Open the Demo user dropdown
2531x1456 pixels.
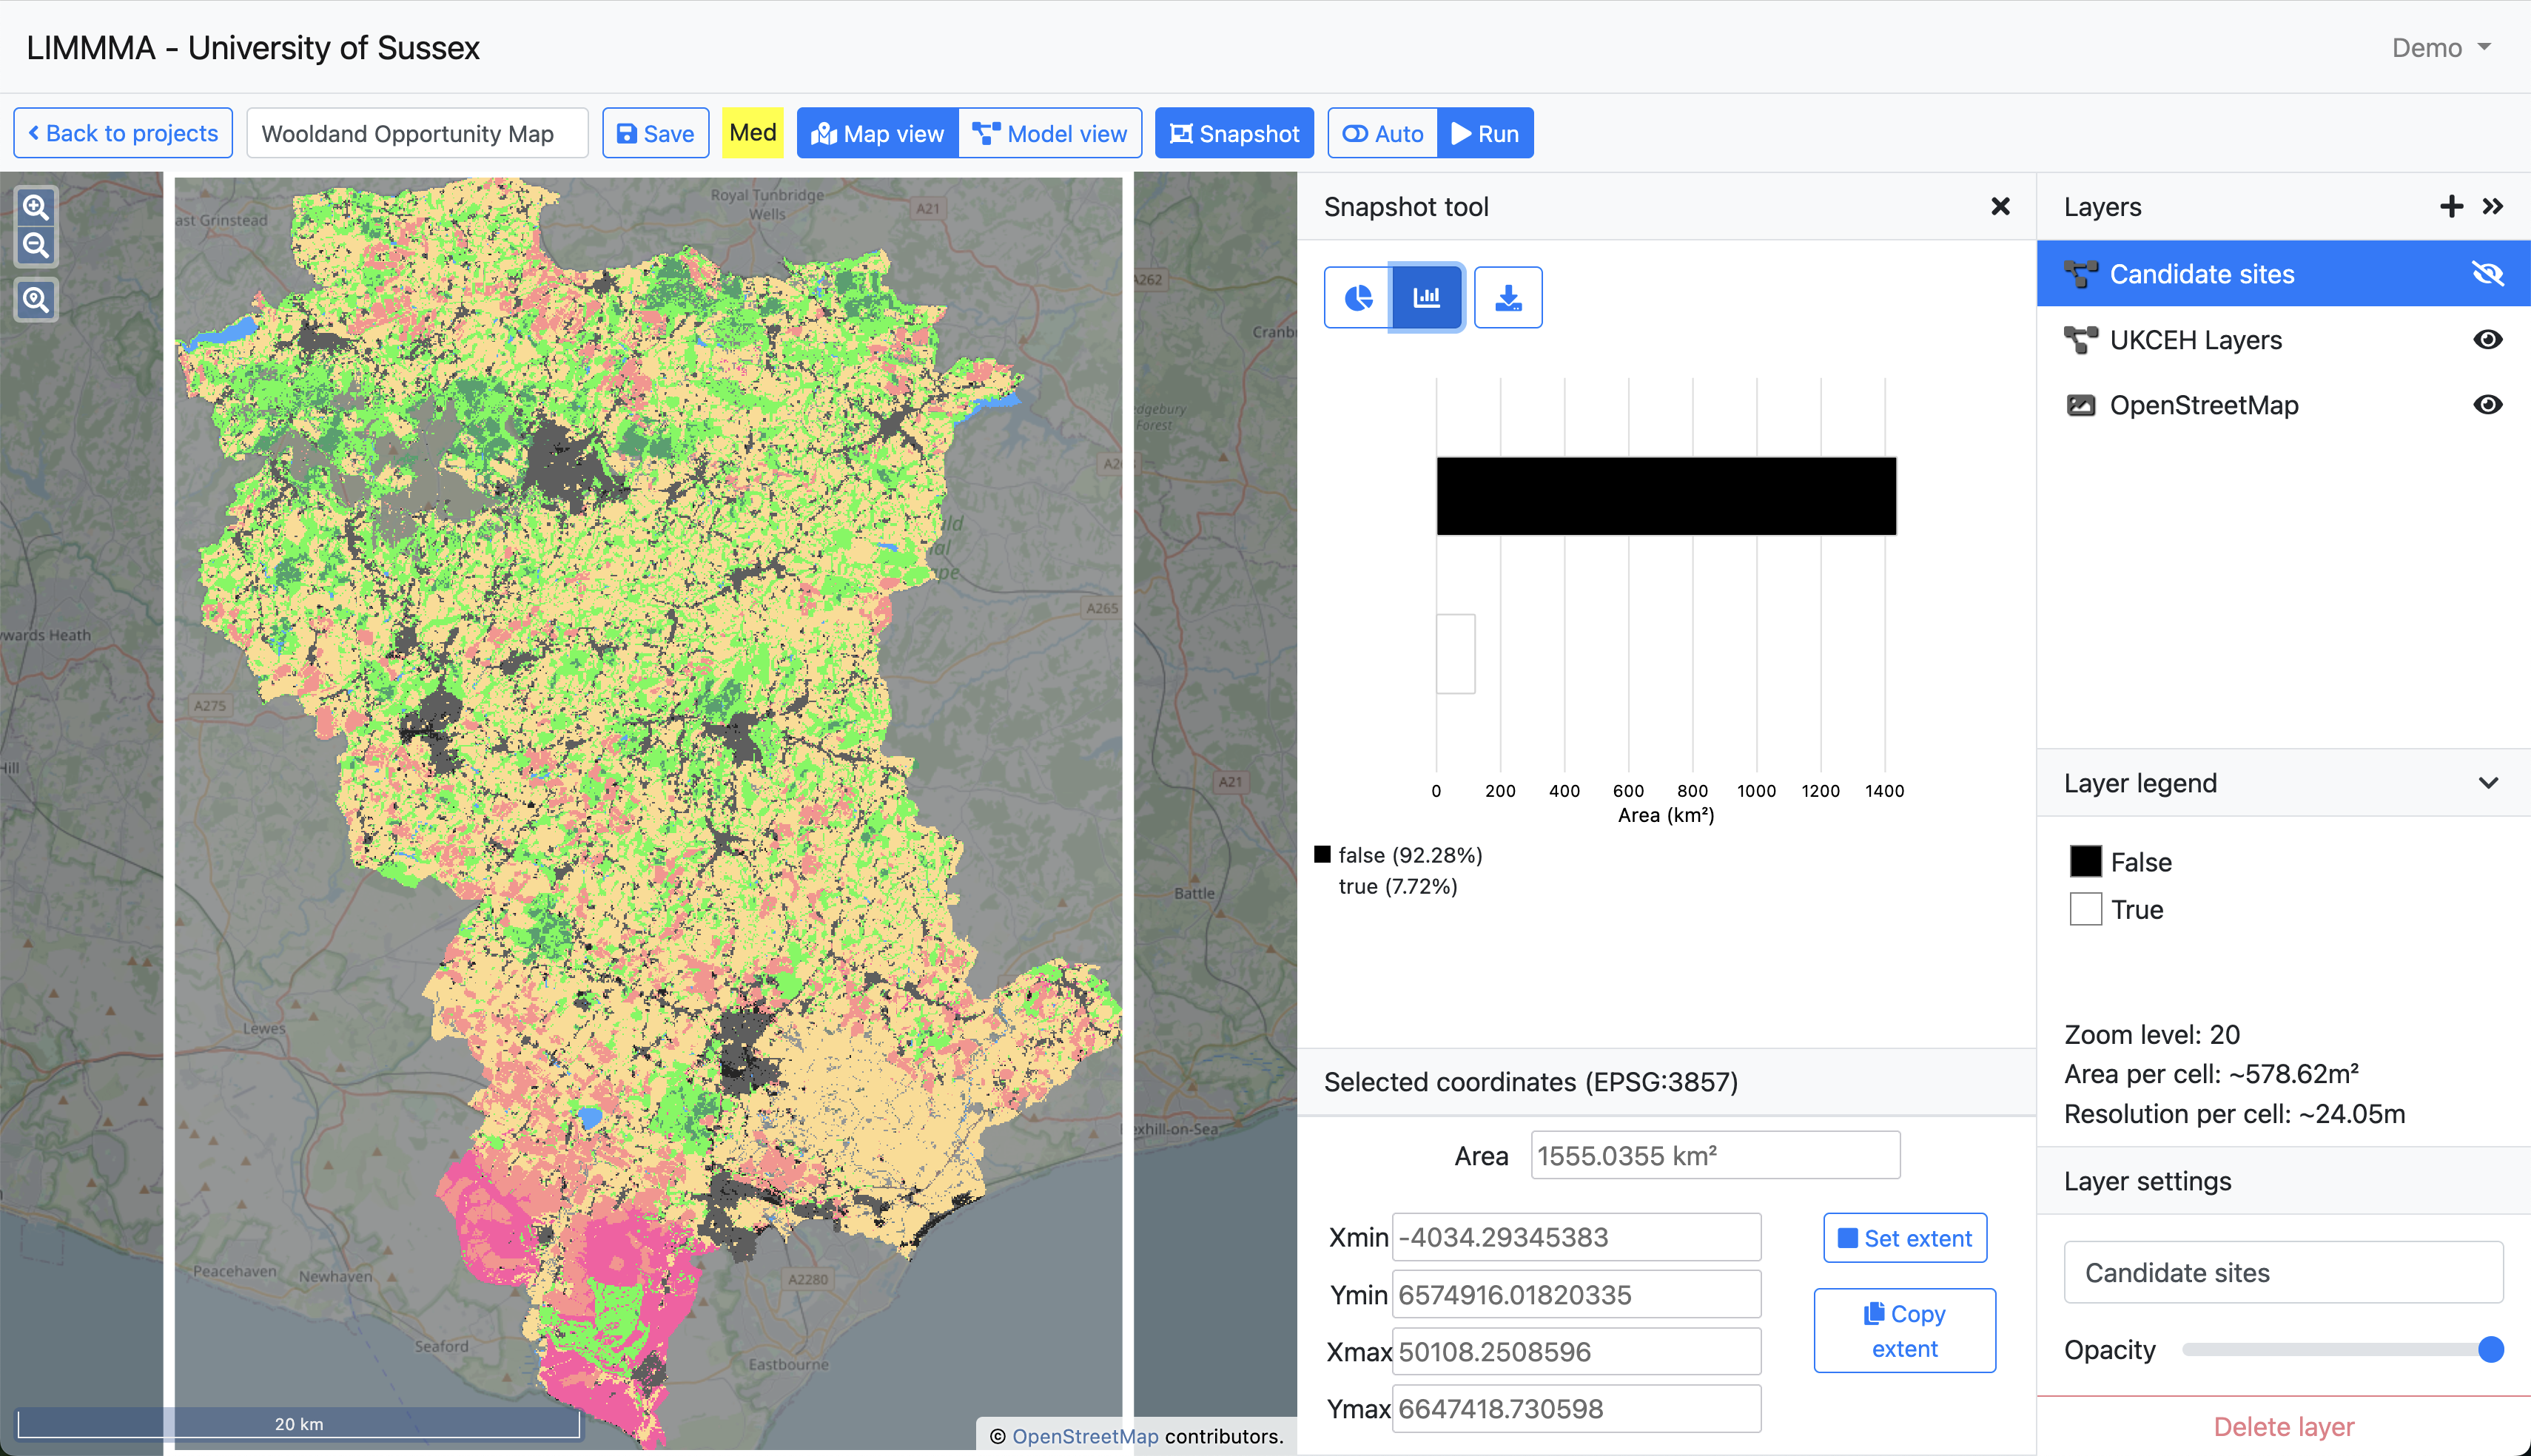pyautogui.click(x=2440, y=48)
